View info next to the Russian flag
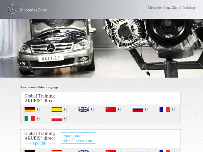Viewport: 203px width, 152px height. tap(145, 109)
